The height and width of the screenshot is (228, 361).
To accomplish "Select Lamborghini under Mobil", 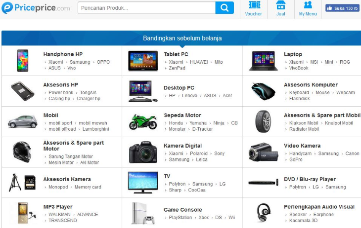I will 96,129.
